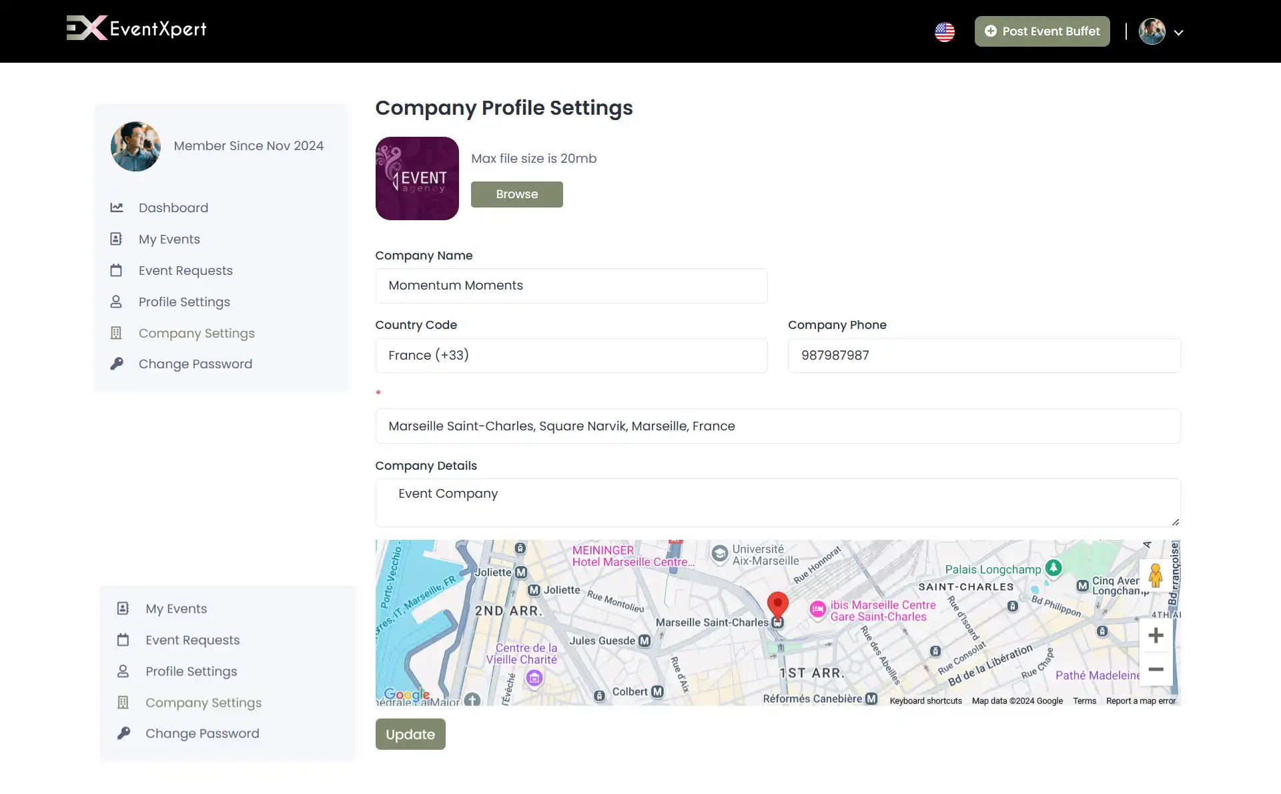Viewport: 1281px width, 794px height.
Task: Click the EventXpert logo
Action: pyautogui.click(x=135, y=28)
